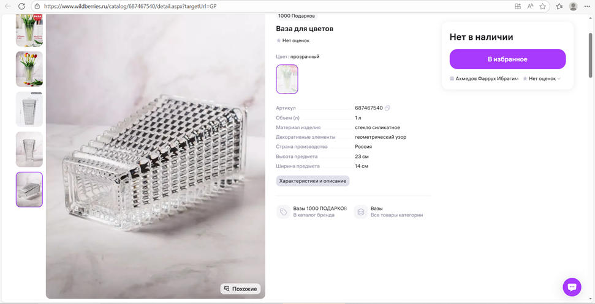595x304 pixels.
Task: Refresh the browser page
Action: [21, 6]
